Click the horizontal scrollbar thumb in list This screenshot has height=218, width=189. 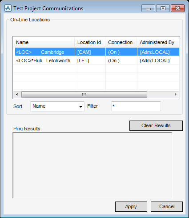84,94
